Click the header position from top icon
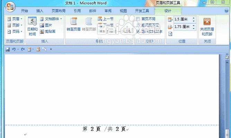Image resolution: width=231 pixels, height=138 pixels. pos(170,19)
